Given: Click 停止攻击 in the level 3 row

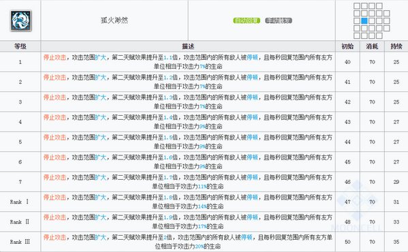Looking at the screenshot, I should [x=54, y=97].
